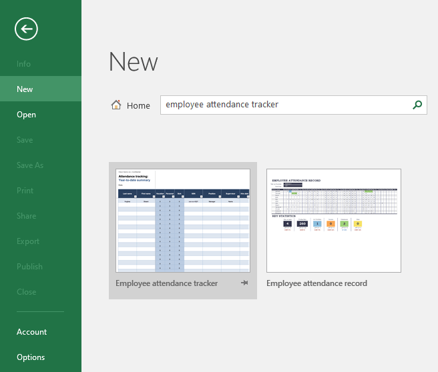Open Excel Options
The width and height of the screenshot is (438, 372).
[41, 357]
